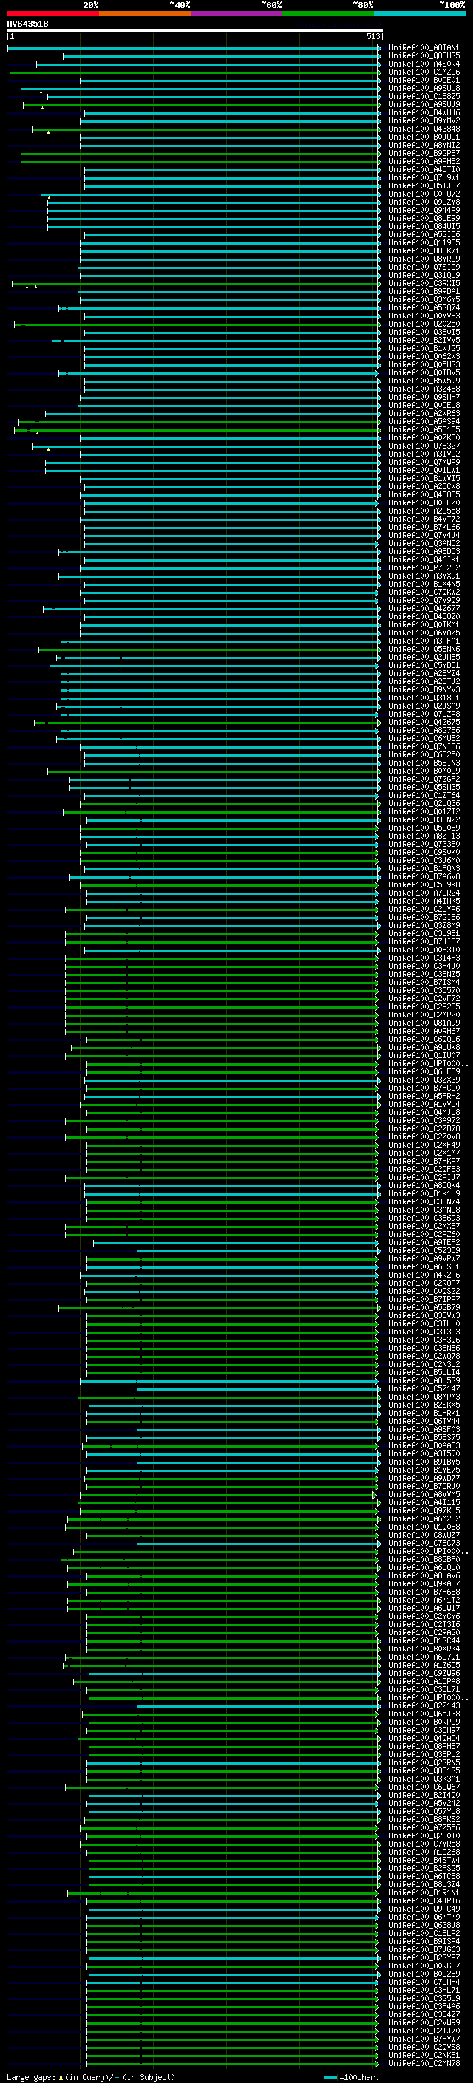Click the green ~80% identity legend segment
Screen dimensions: 473x2083
click(328, 13)
